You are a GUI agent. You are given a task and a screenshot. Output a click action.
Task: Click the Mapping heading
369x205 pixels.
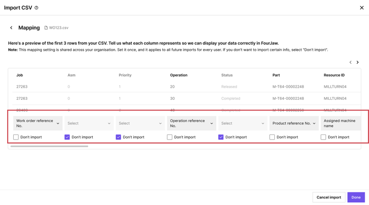(x=29, y=28)
